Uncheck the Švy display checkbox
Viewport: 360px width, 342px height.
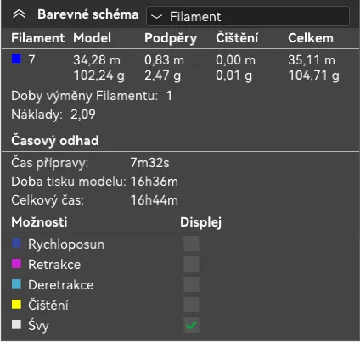(x=191, y=325)
